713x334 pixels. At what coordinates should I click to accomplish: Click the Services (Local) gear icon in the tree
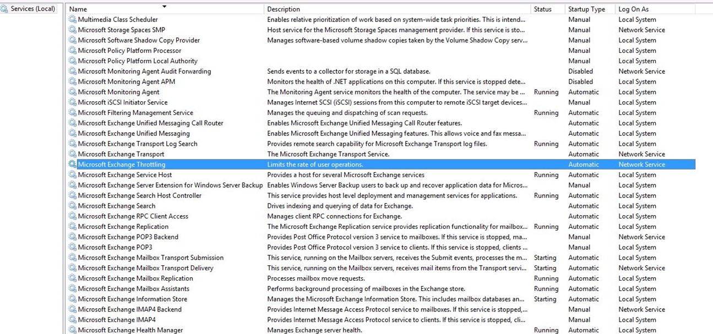[5, 9]
